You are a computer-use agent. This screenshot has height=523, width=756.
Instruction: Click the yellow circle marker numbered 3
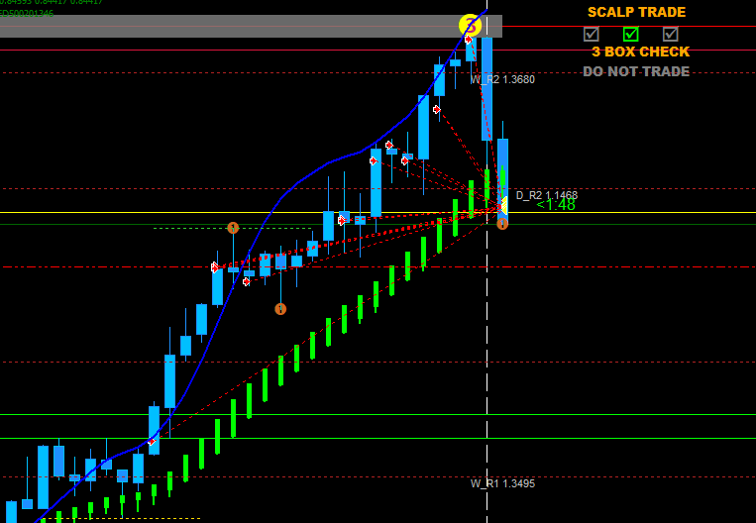pos(470,26)
